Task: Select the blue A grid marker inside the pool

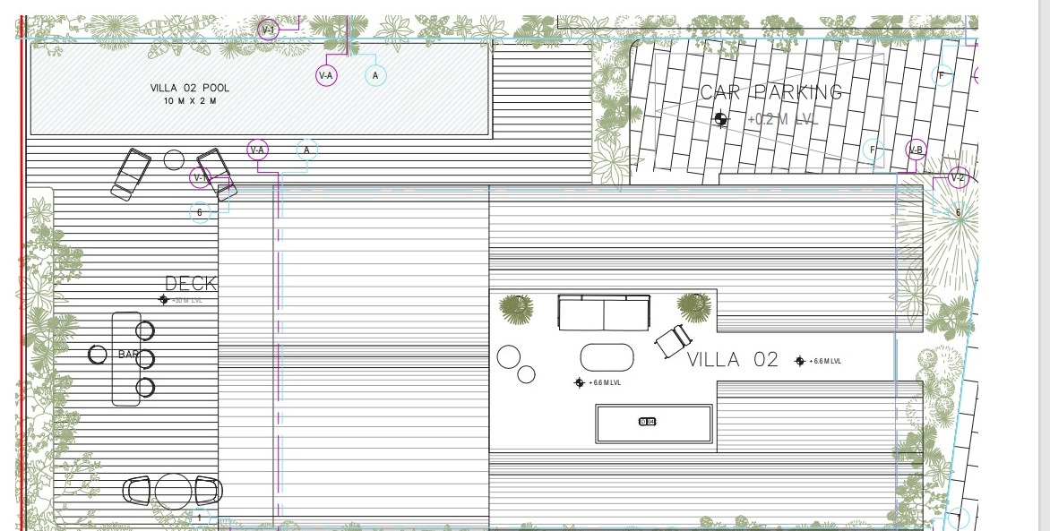Action: pos(375,75)
